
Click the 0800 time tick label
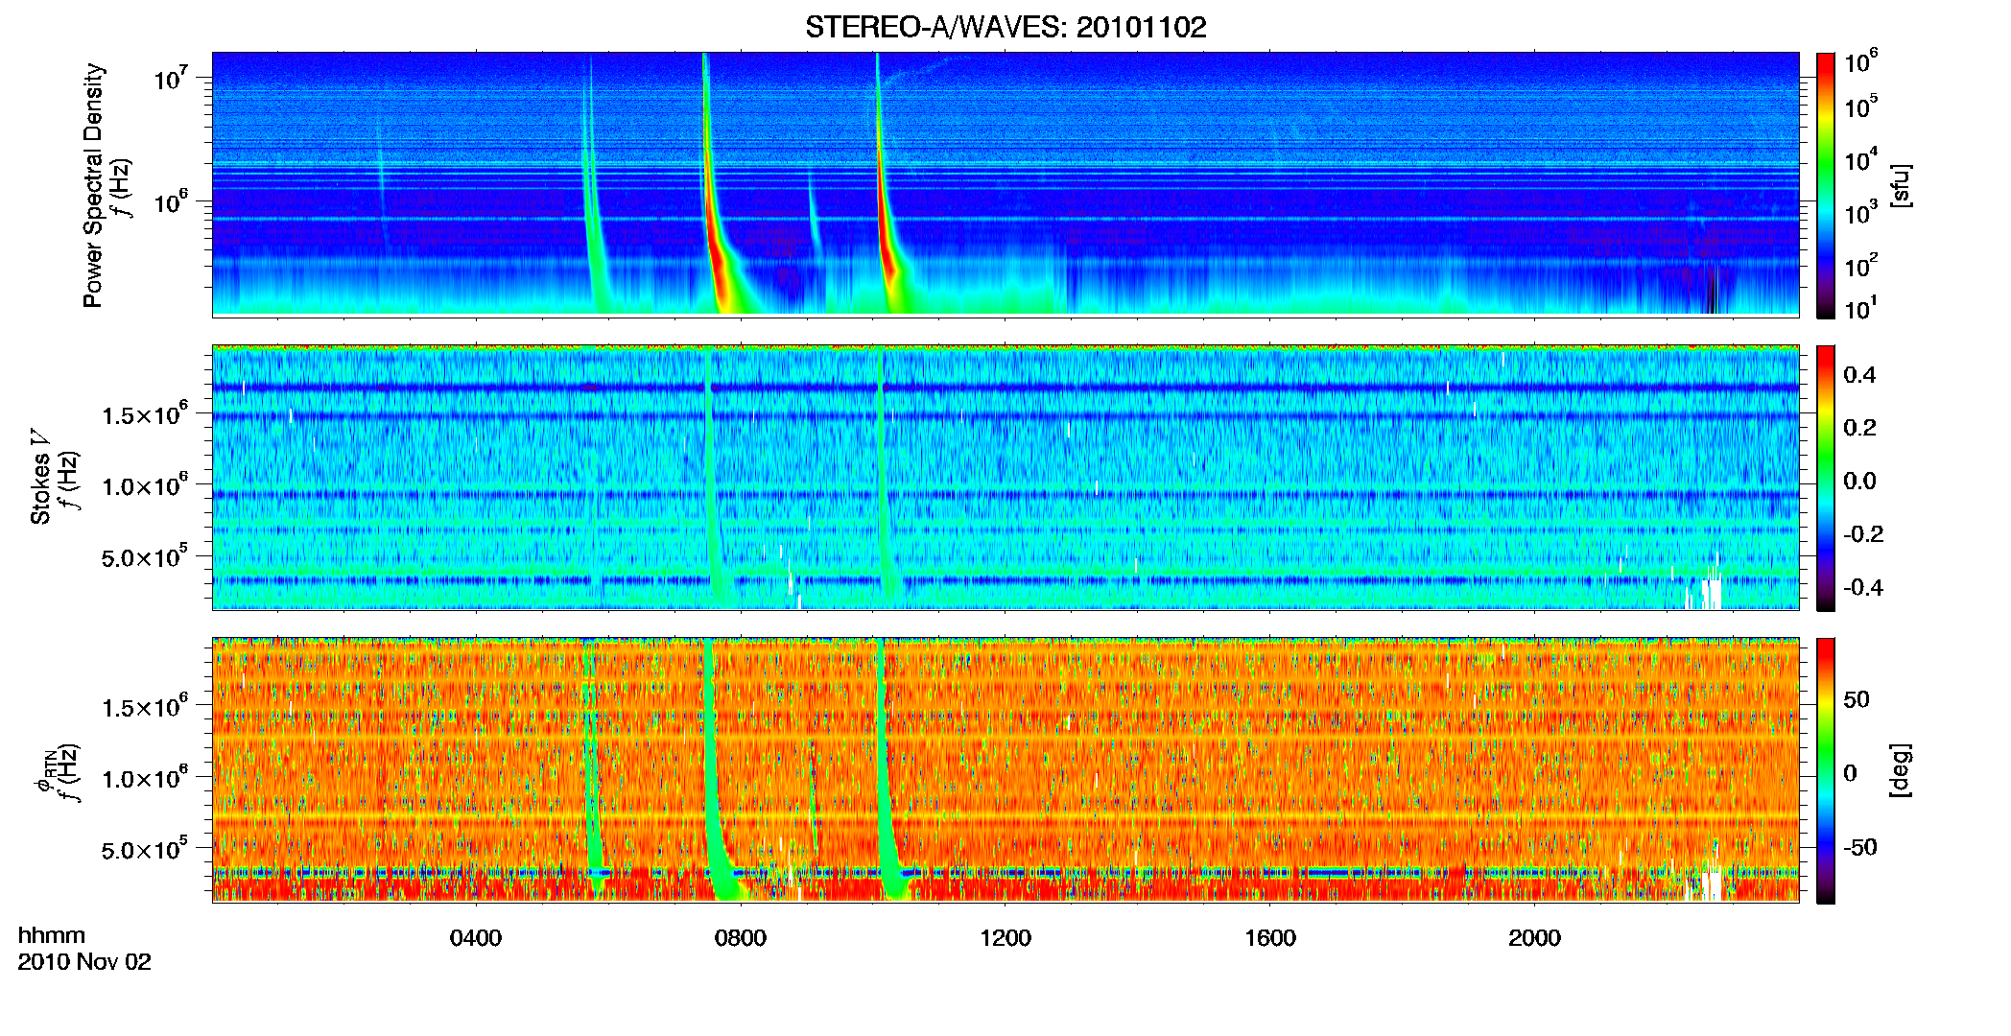pos(741,938)
